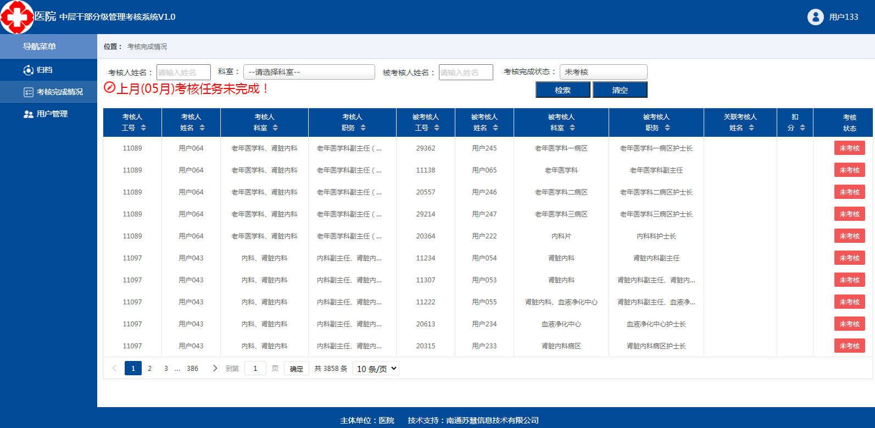Go to page 386 in pagination
Image resolution: width=875 pixels, height=428 pixels.
coord(192,369)
